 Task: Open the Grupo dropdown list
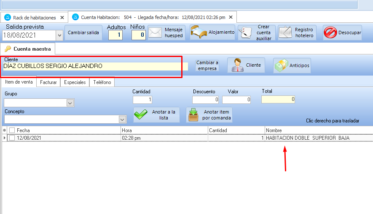(70, 103)
